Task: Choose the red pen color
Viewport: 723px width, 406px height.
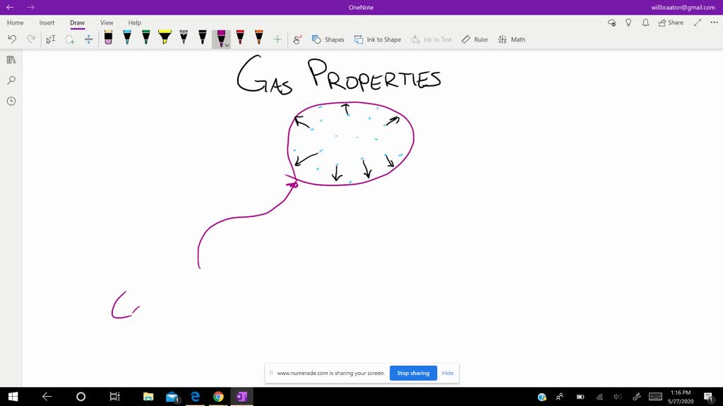Action: 240,38
